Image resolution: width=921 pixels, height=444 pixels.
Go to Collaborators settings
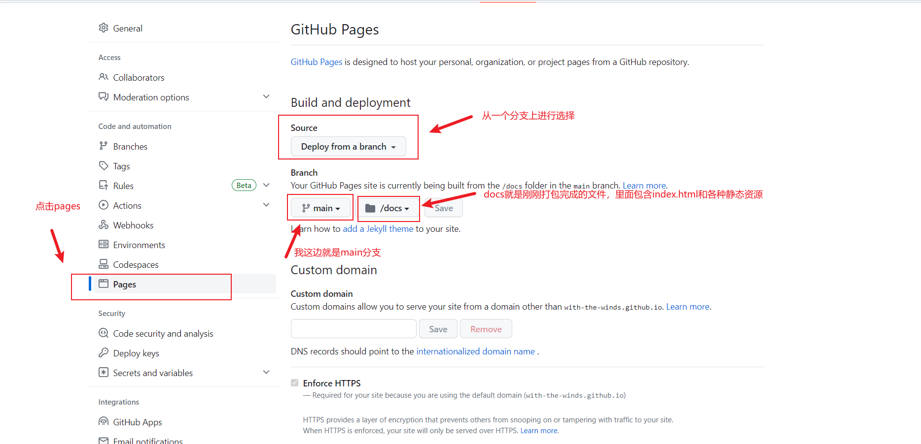[139, 77]
